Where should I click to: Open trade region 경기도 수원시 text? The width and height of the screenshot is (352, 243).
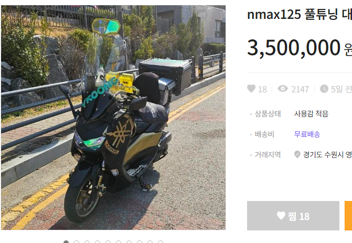pyautogui.click(x=327, y=154)
